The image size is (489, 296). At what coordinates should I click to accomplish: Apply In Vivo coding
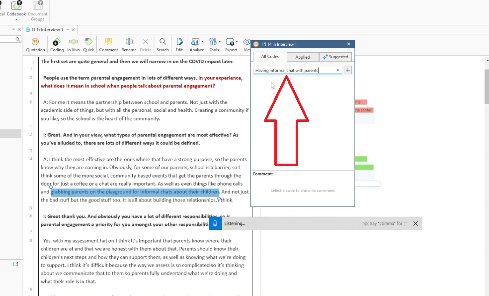click(73, 44)
